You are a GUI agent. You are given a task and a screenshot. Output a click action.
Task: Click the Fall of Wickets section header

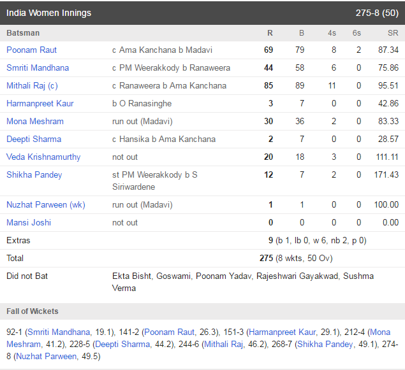click(x=203, y=311)
